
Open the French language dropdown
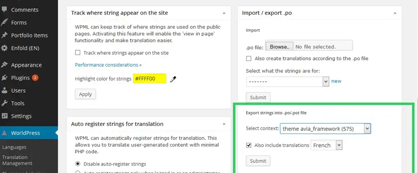click(x=327, y=145)
